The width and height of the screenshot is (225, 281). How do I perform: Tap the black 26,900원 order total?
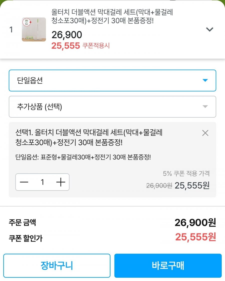pos(195,222)
